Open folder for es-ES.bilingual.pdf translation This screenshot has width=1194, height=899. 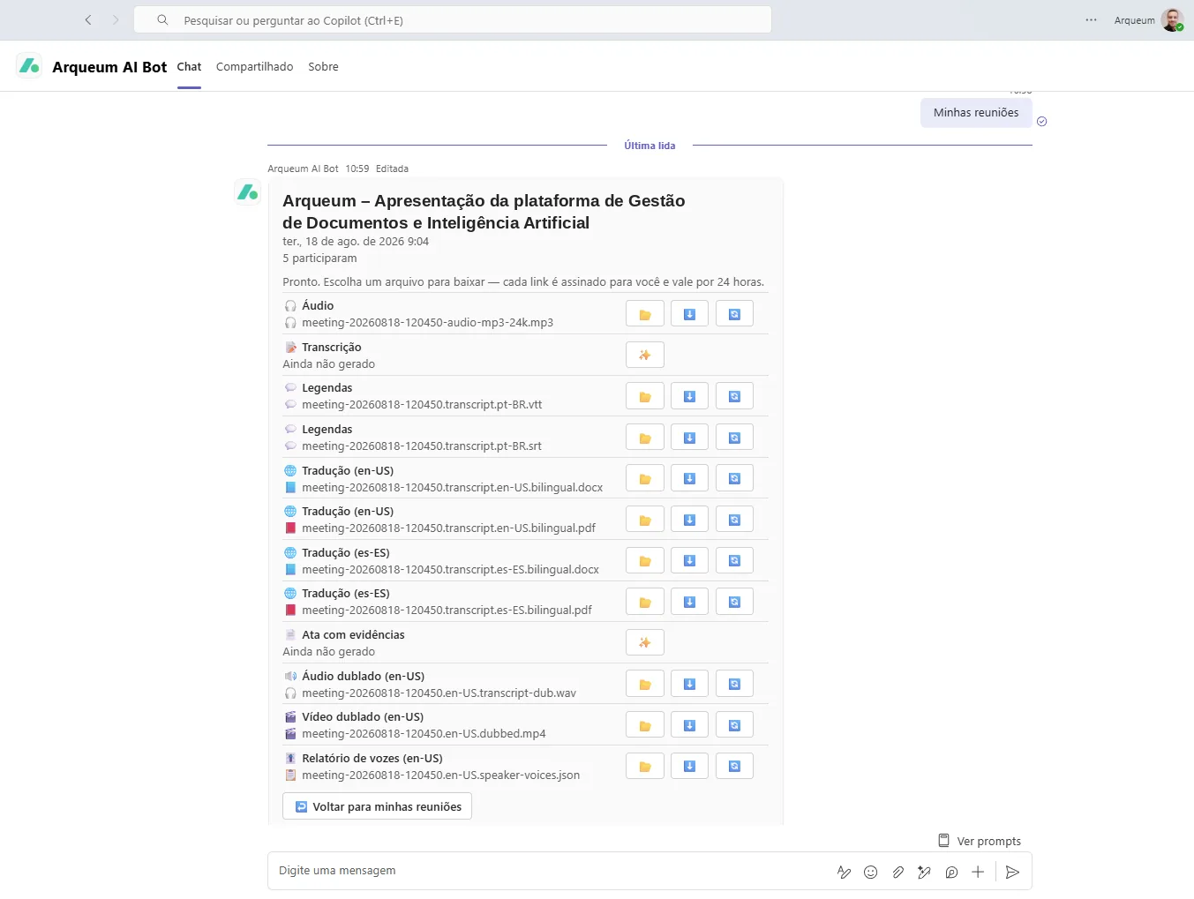[645, 602]
